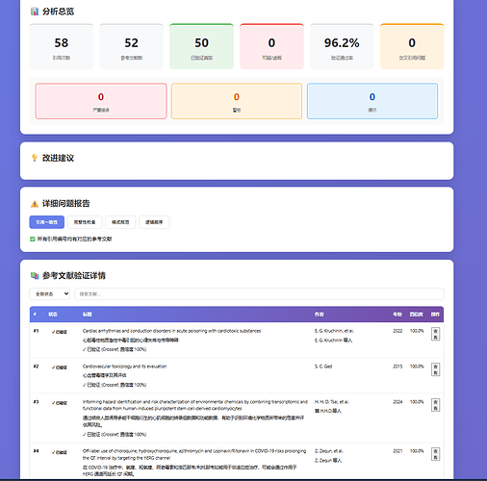
Task: Switch to the 格式规范 tab
Action: click(x=120, y=222)
